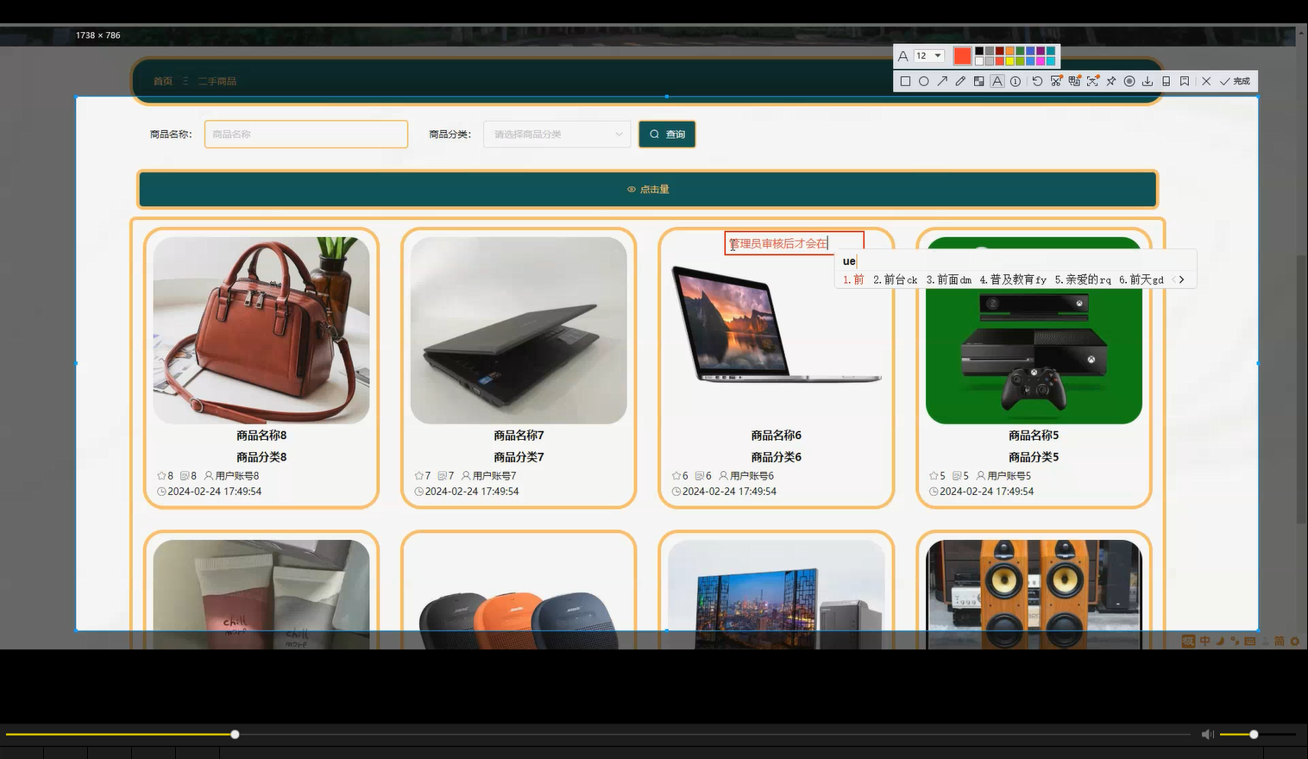Image resolution: width=1308 pixels, height=759 pixels.
Task: Click the 点击量 sort button
Action: click(x=647, y=189)
